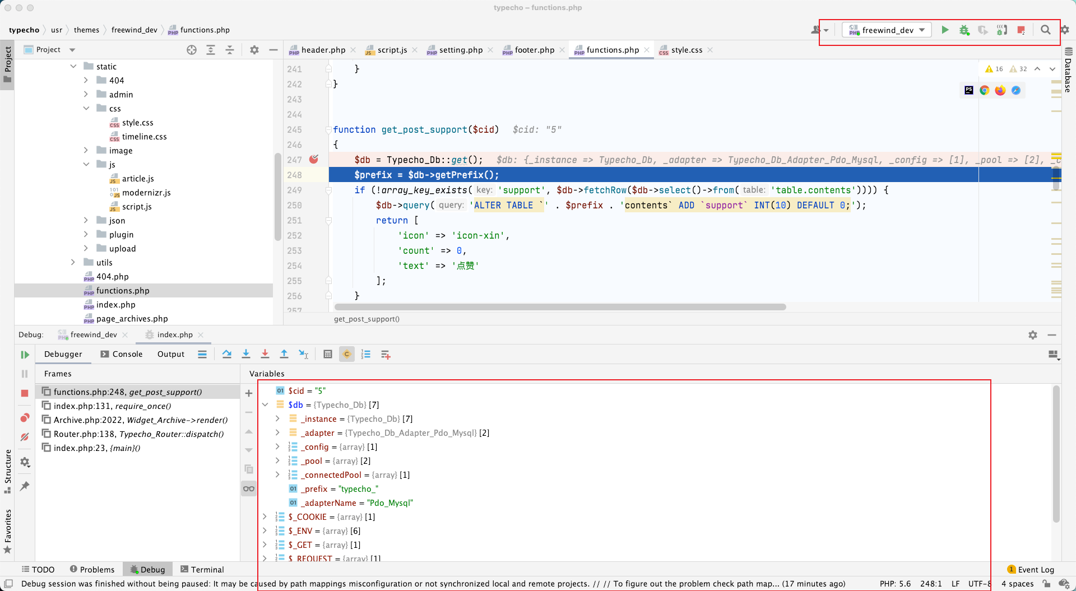Toggle breakpoint on line 247
Screen dimensions: 1076x591
[314, 160]
